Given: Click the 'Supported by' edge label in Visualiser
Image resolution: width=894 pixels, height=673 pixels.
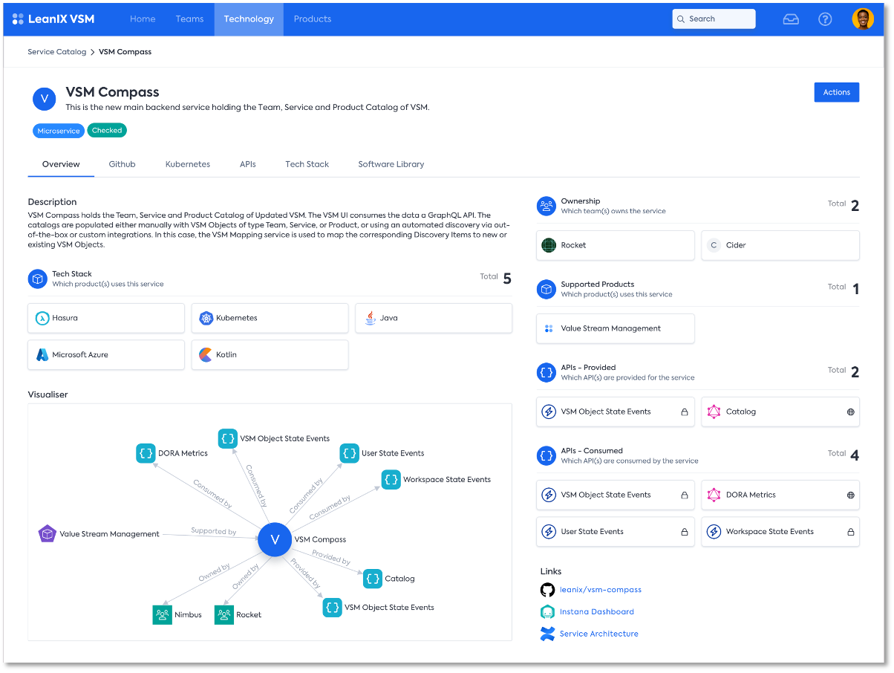Looking at the screenshot, I should 214,531.
